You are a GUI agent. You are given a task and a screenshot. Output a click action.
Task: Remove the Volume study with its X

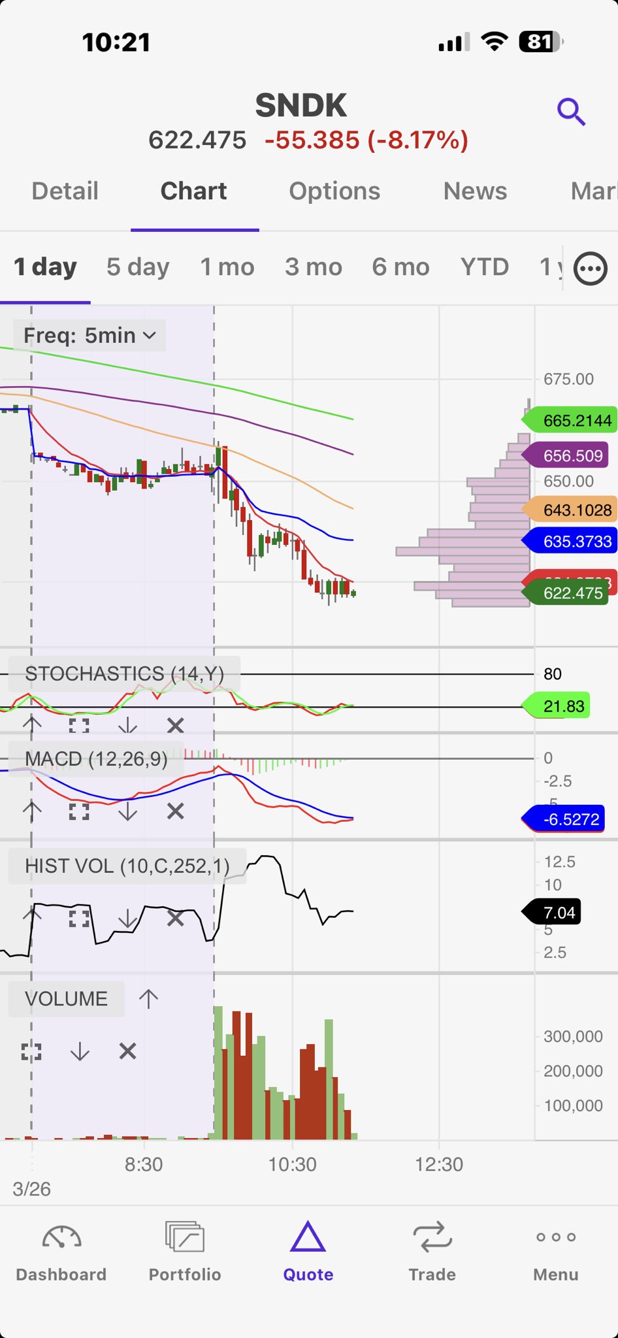[x=127, y=1051]
